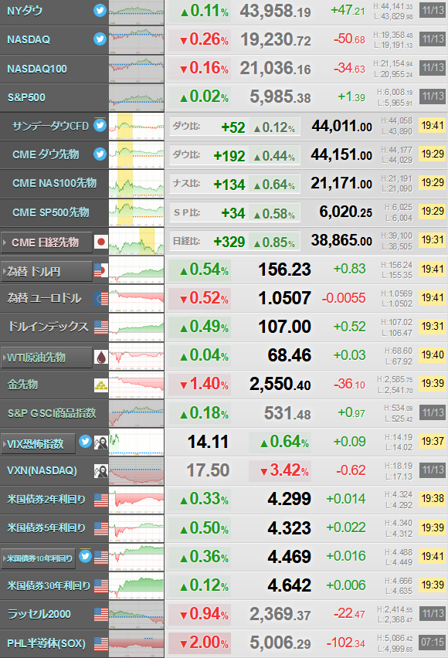The height and width of the screenshot is (658, 448).
Task: Open the ラッセル2000 link
Action: 39,614
